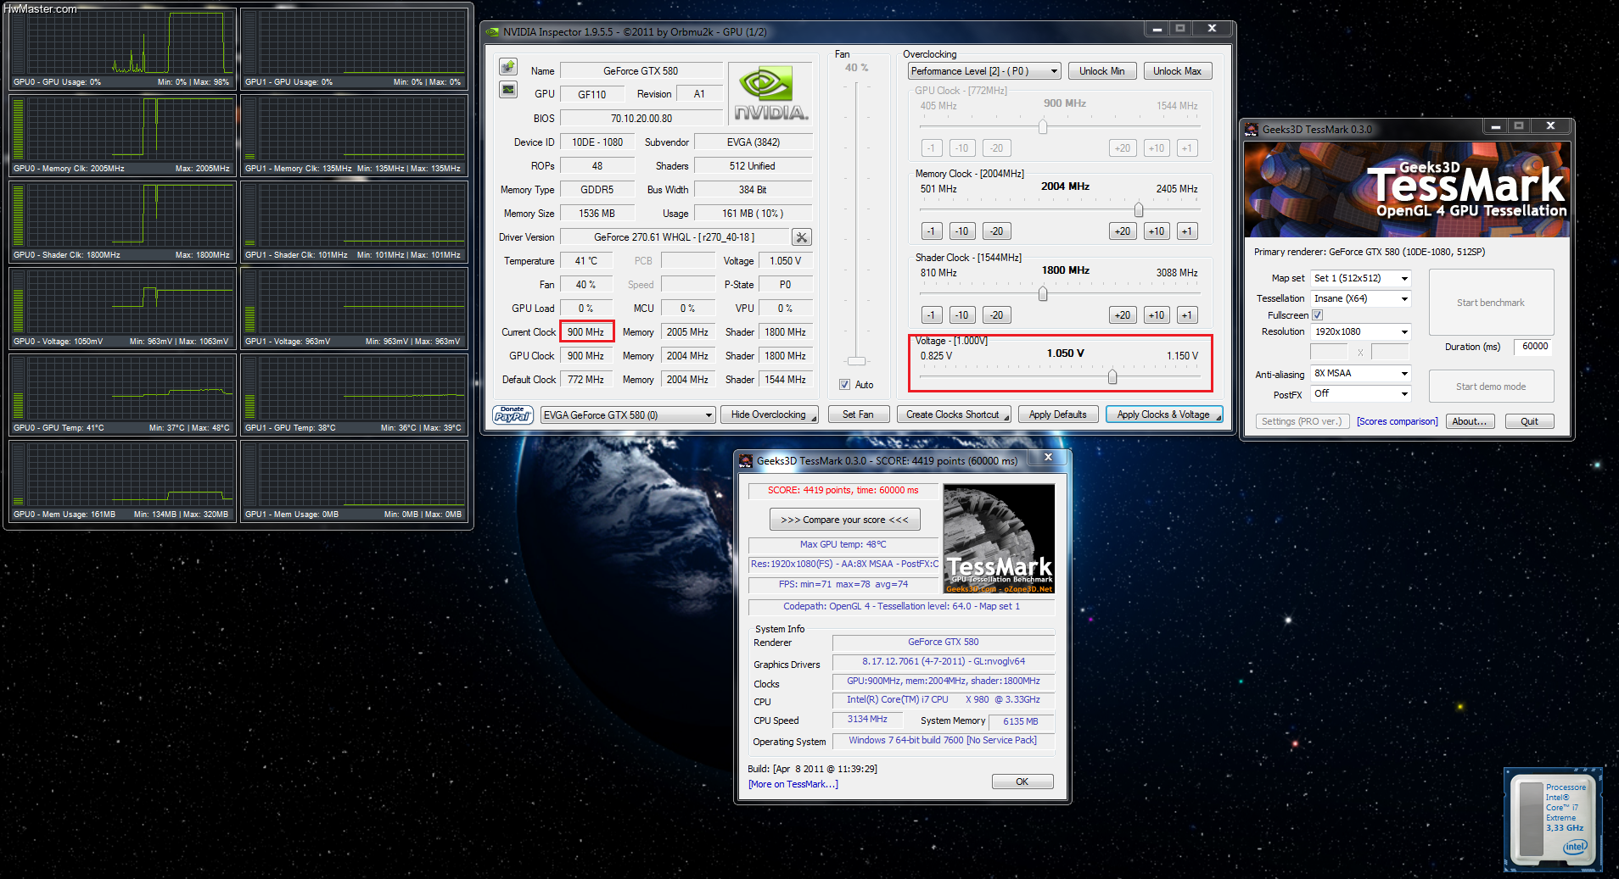This screenshot has width=1619, height=879.
Task: Click the TessMark banner image
Action: click(1407, 189)
